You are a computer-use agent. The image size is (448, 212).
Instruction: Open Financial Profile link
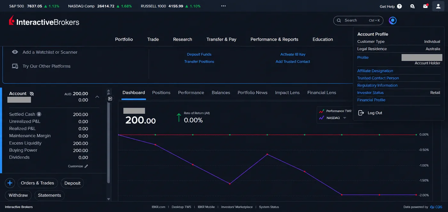click(x=371, y=100)
